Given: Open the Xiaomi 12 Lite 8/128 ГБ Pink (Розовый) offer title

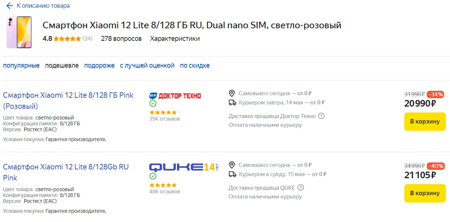Looking at the screenshot, I should (x=68, y=100).
